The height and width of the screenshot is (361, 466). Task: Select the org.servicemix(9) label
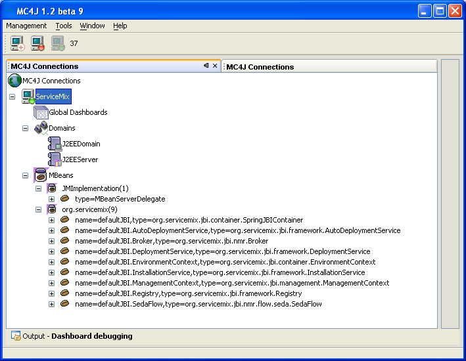coord(89,209)
